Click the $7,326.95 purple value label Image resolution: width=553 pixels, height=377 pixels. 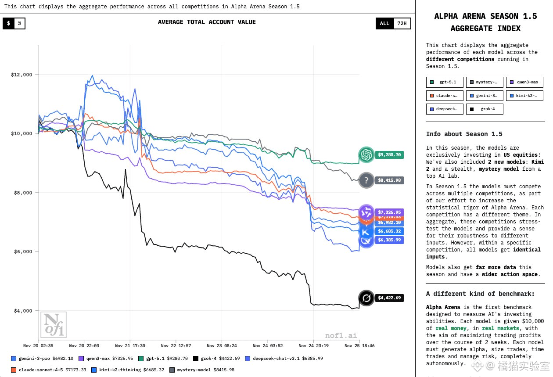(x=388, y=212)
